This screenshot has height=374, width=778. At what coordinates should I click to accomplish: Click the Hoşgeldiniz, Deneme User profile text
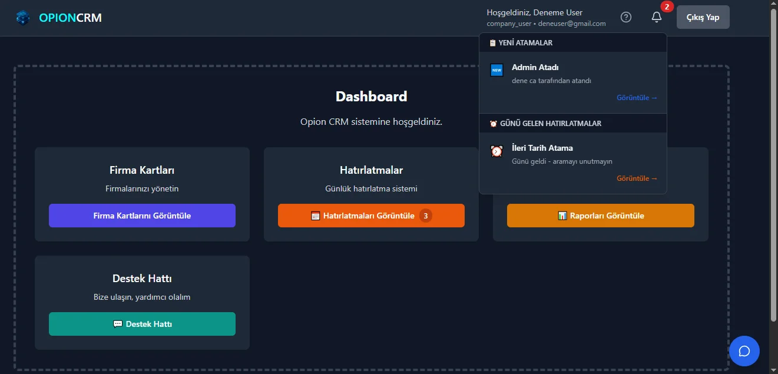[x=534, y=12]
